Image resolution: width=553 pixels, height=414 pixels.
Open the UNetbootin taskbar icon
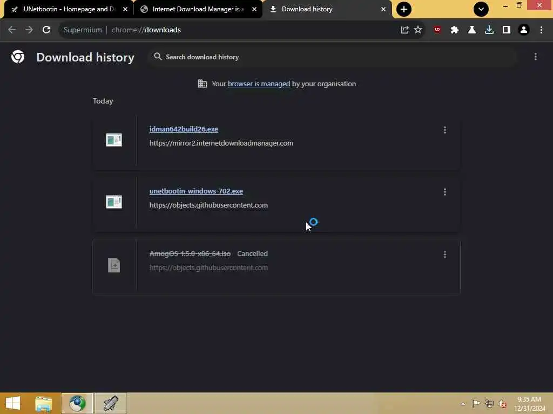[110, 403]
